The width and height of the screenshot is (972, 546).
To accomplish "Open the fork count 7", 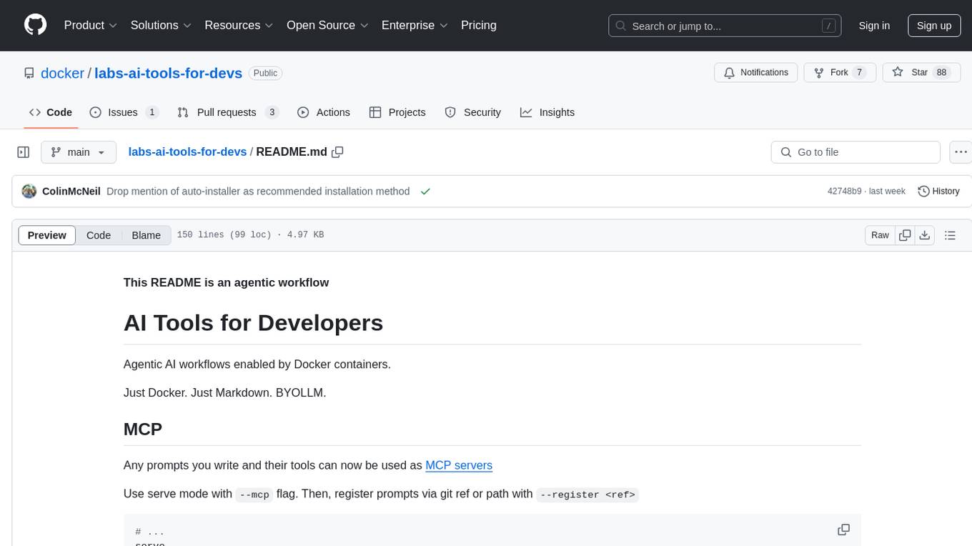I will coord(860,72).
